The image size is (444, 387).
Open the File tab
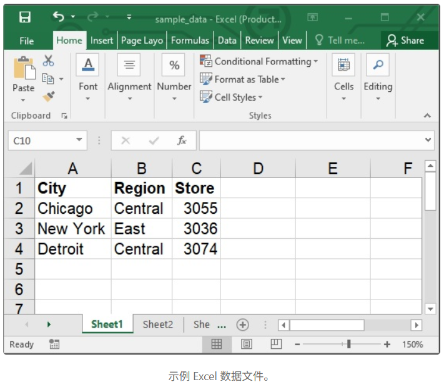tap(27, 41)
